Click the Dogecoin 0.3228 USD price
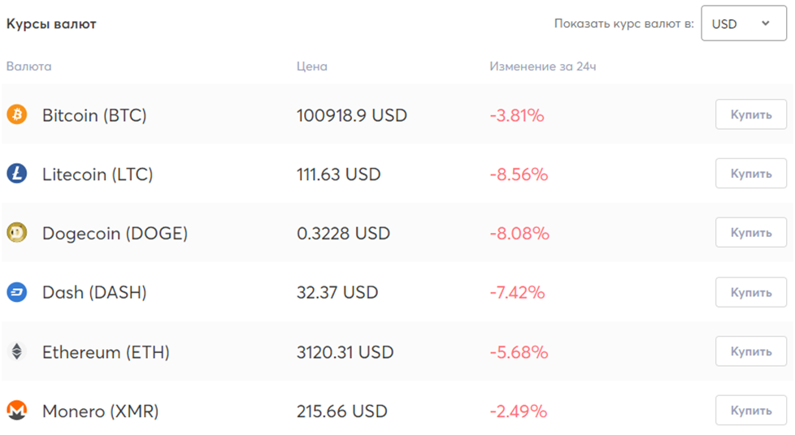 [343, 234]
